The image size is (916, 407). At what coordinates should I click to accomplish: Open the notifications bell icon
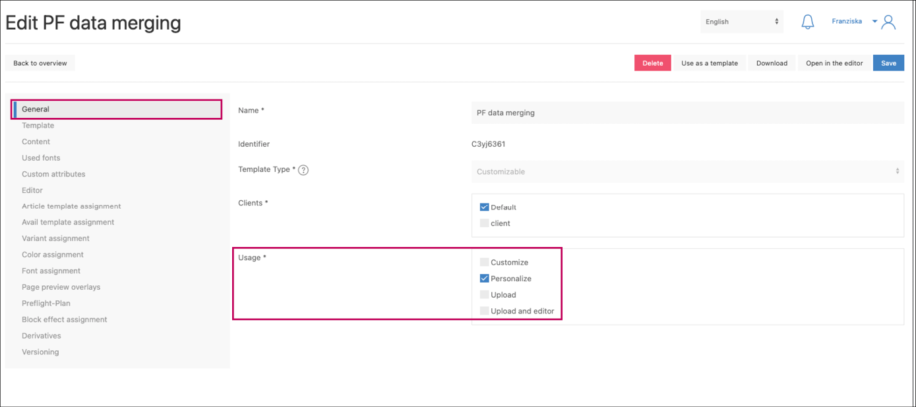click(807, 22)
